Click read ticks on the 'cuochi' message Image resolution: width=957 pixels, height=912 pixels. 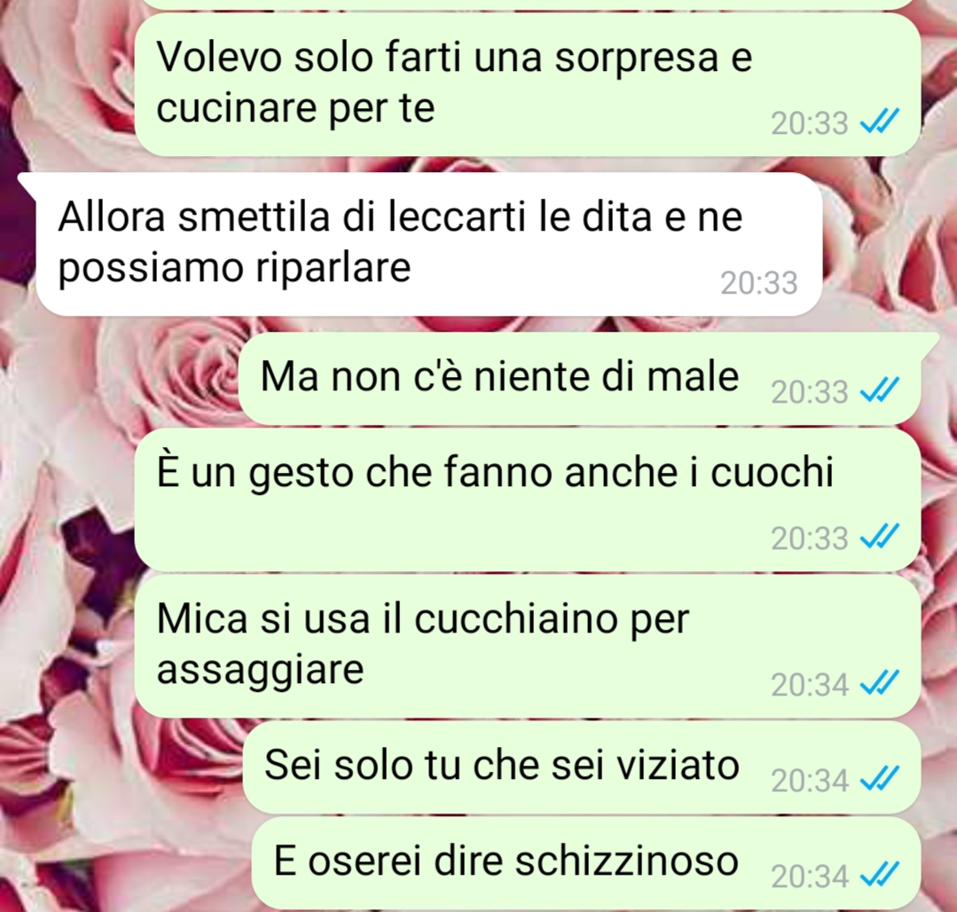[x=879, y=536]
